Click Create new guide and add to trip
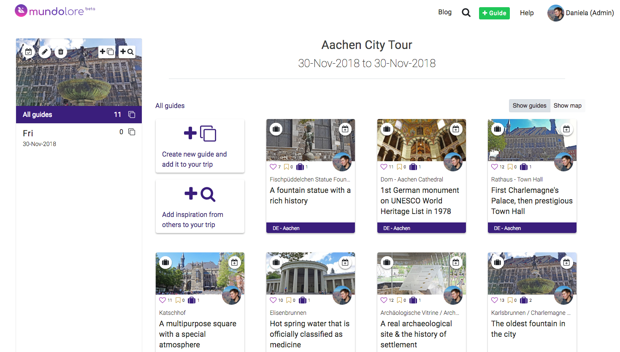This screenshot has height=352, width=620. click(x=200, y=146)
